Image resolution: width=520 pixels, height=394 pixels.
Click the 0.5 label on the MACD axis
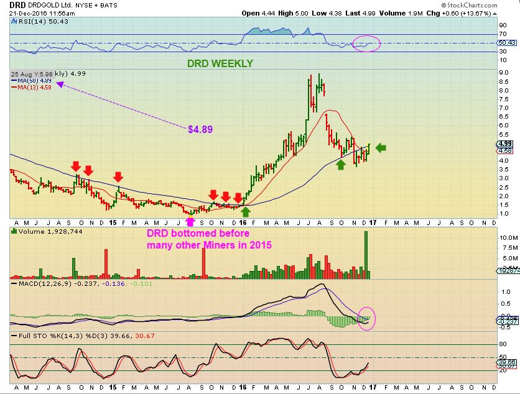pos(506,303)
